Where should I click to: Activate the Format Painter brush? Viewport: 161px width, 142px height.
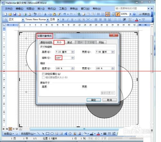click(x=59, y=14)
